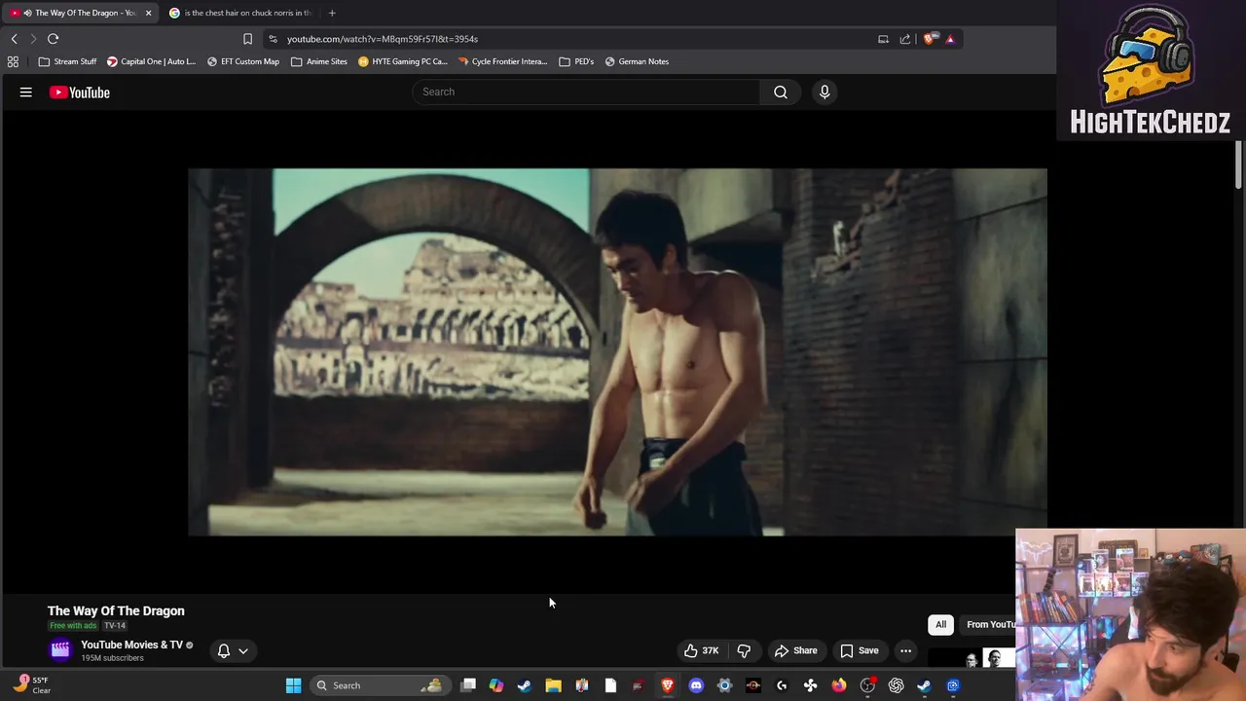The image size is (1246, 701).
Task: Open YouTube Movies & TV channel name
Action: [x=131, y=645]
